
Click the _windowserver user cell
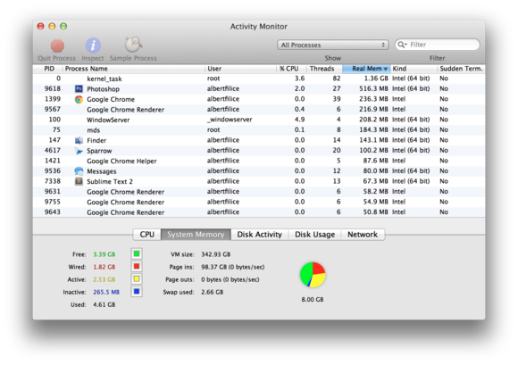click(x=230, y=120)
